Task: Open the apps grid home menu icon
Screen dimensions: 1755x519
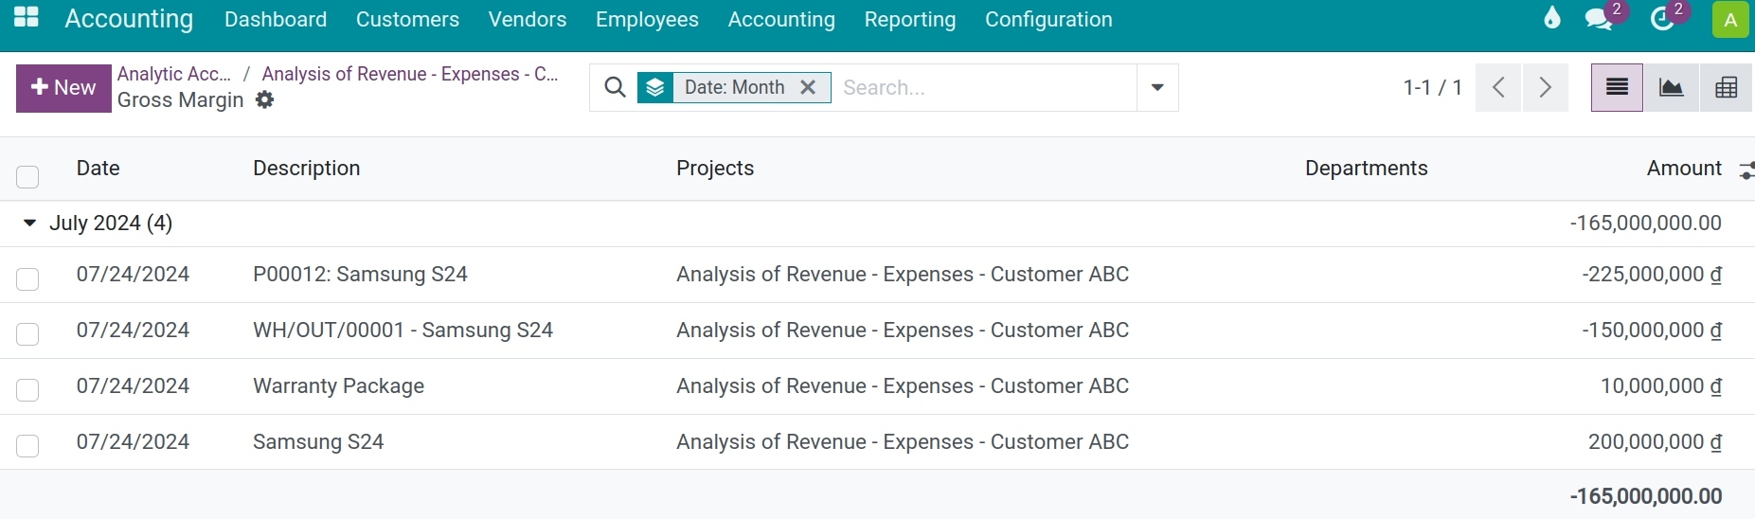Action: pos(27,18)
